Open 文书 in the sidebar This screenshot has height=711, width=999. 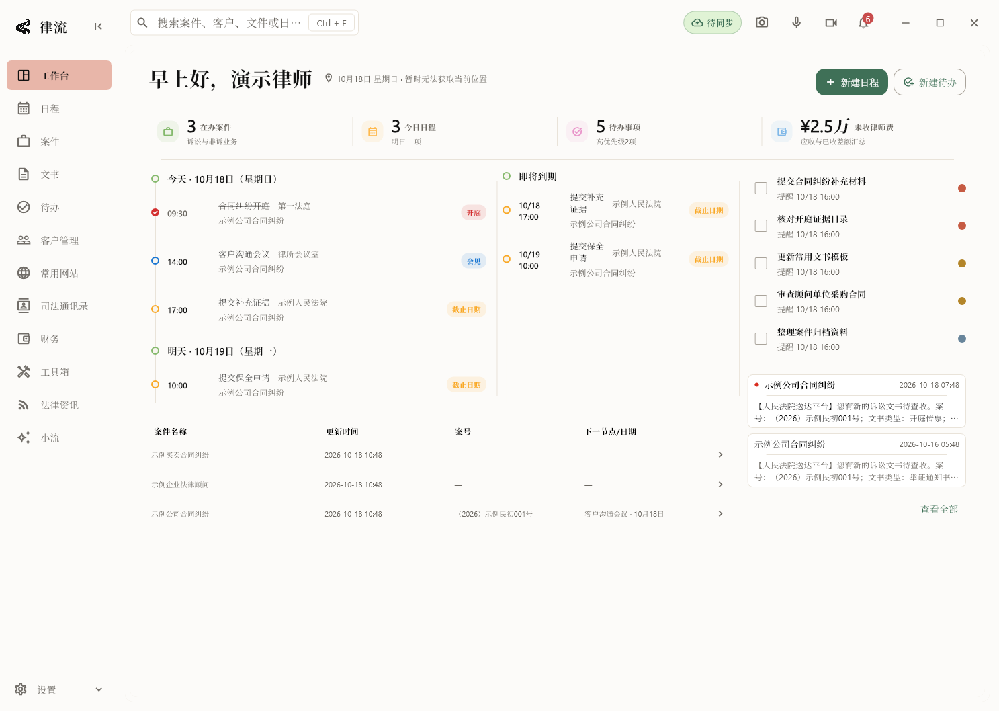point(59,174)
